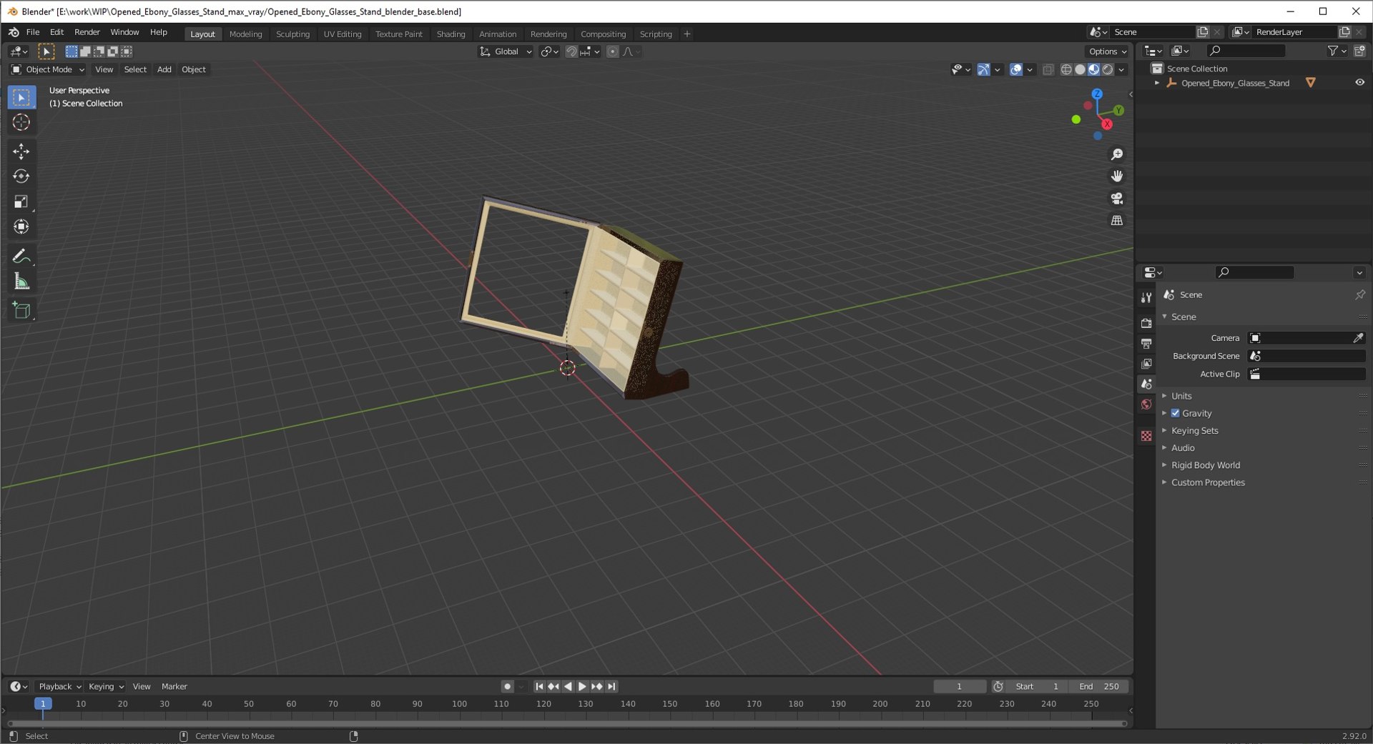Click the viewport zoom magnifier icon
The width and height of the screenshot is (1373, 744).
pyautogui.click(x=1116, y=154)
